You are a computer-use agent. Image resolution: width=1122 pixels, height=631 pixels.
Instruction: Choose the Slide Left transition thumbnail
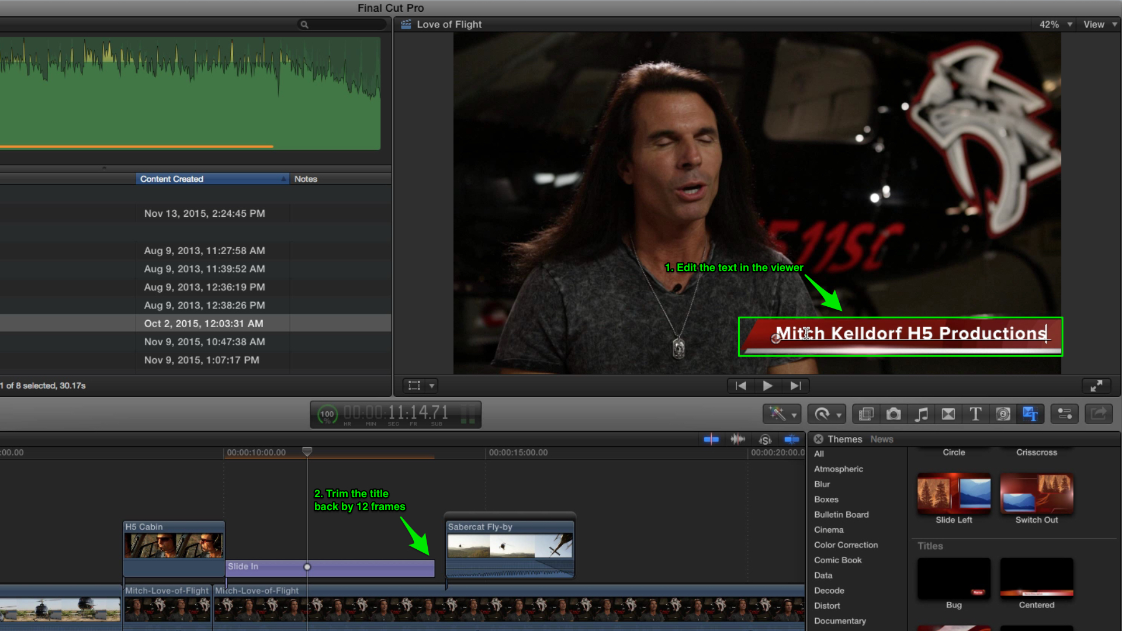[x=954, y=493]
